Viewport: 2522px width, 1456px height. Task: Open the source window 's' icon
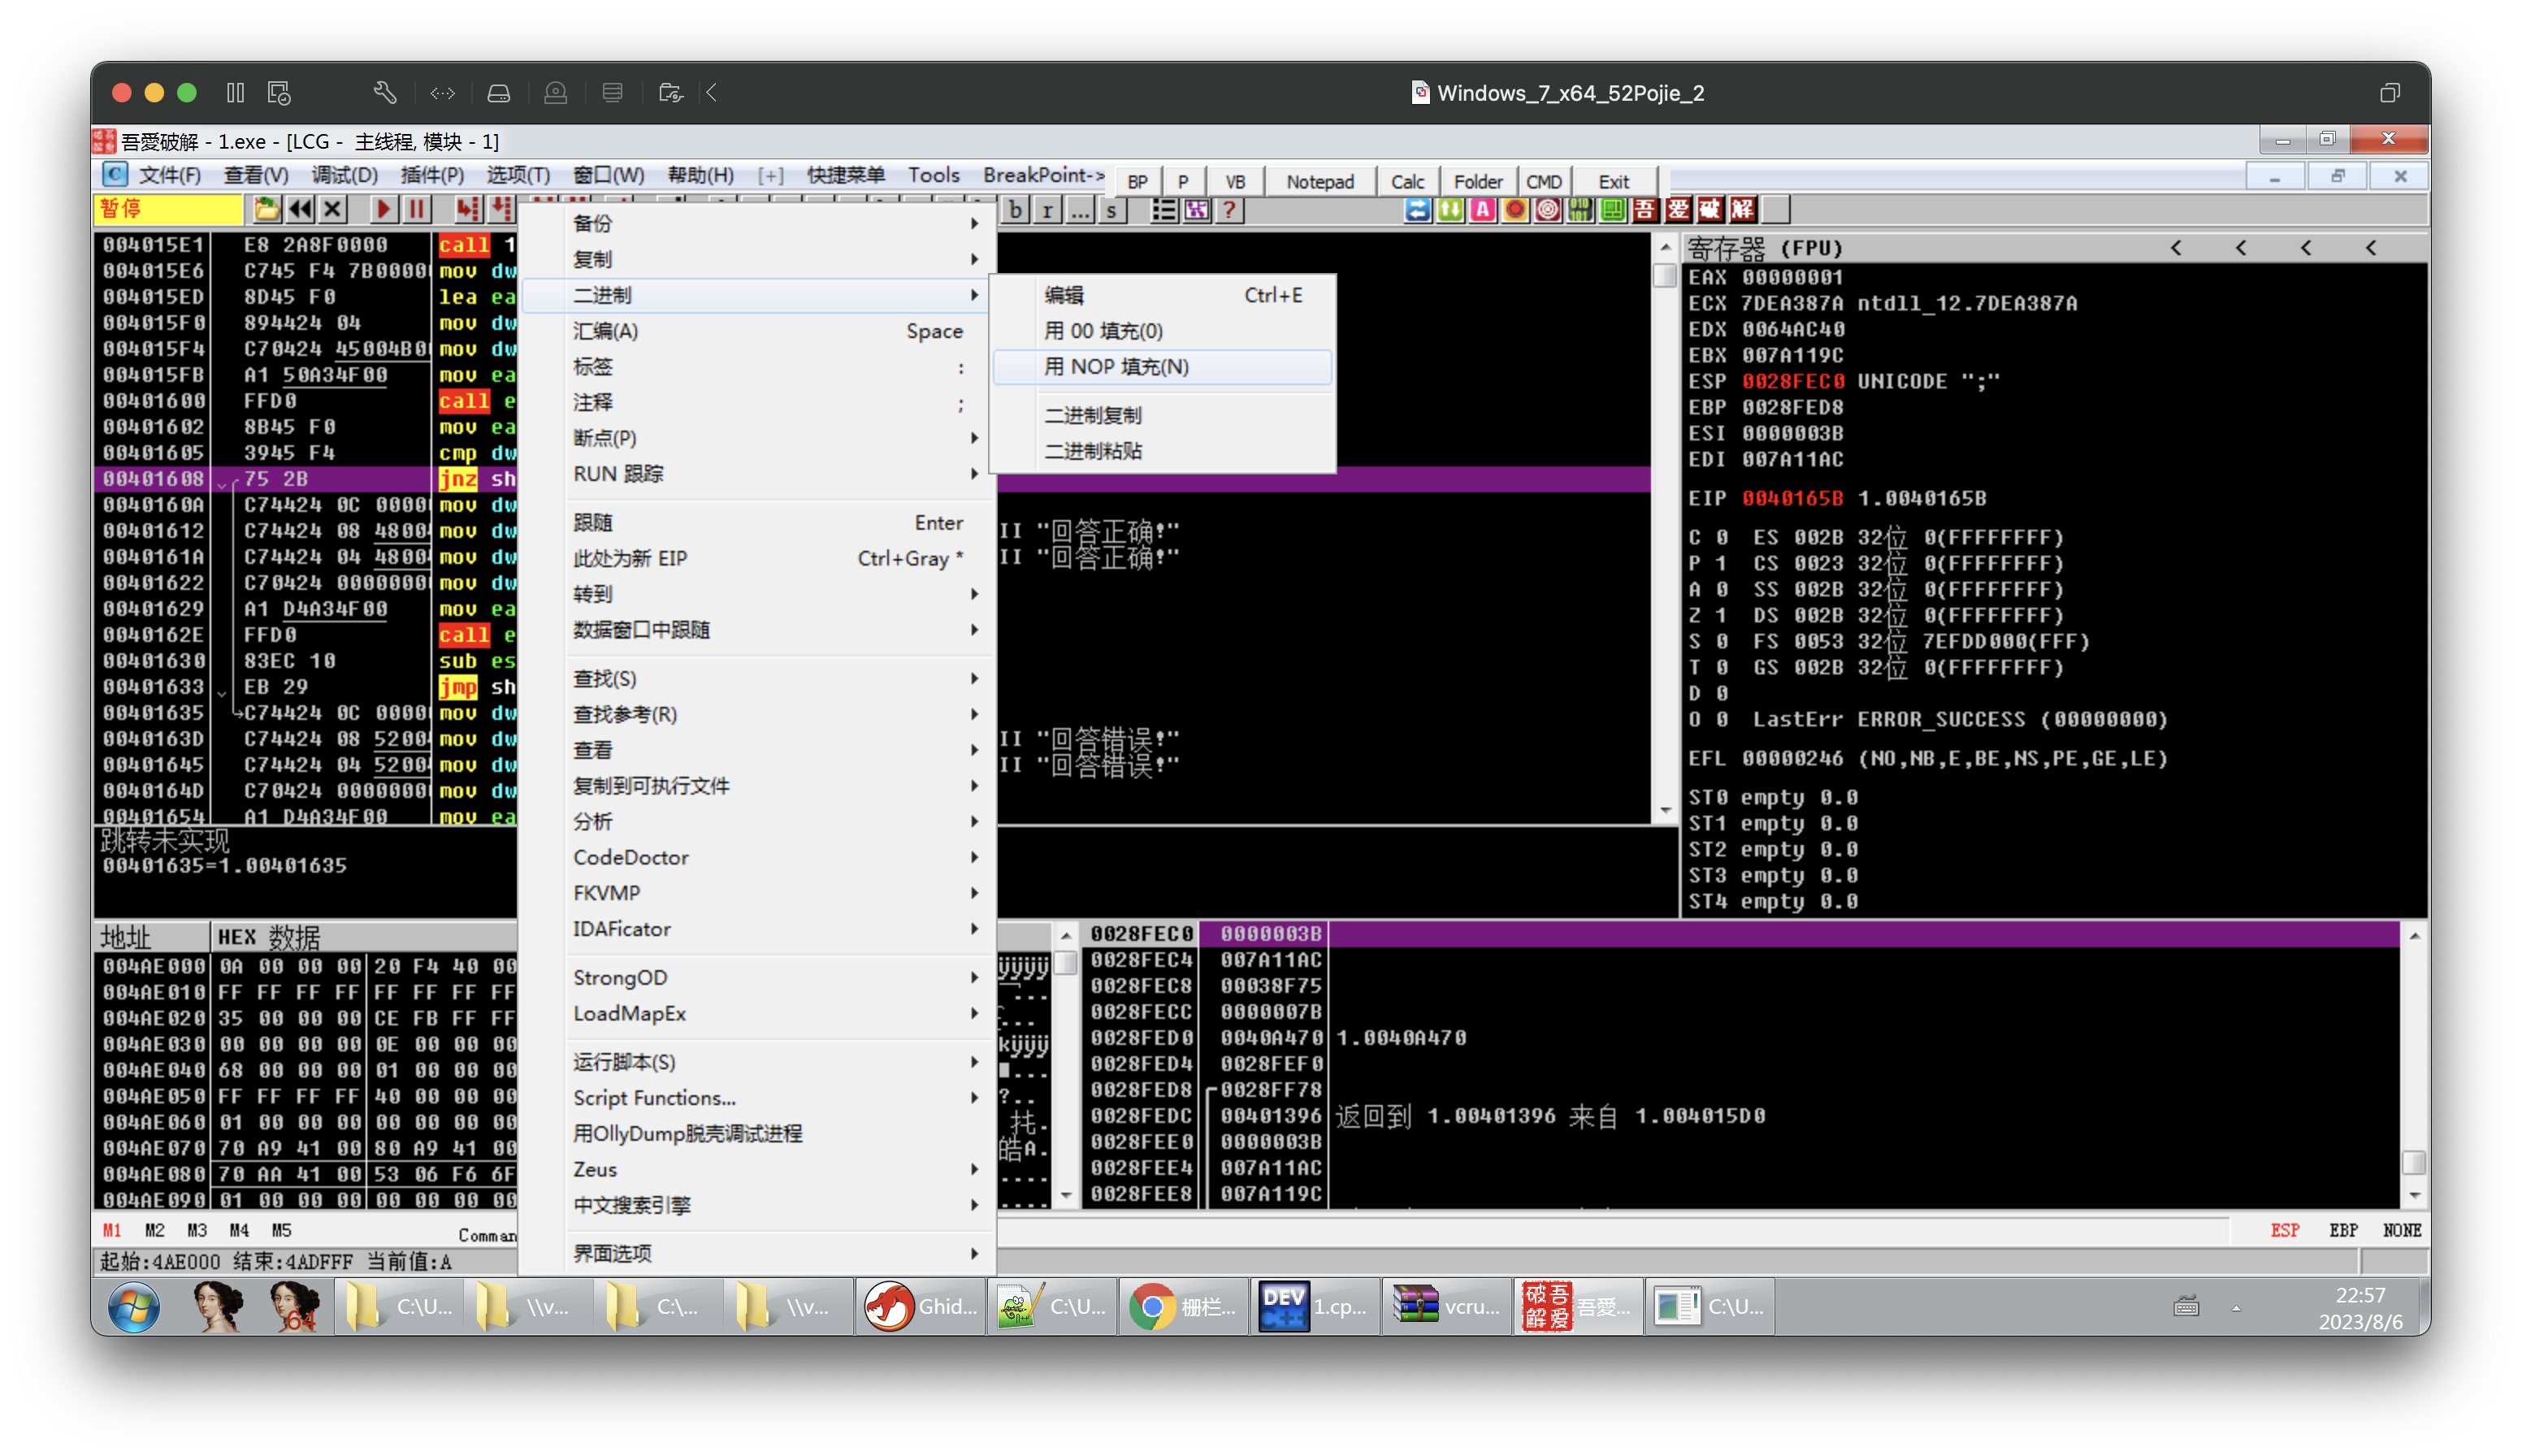[x=1111, y=210]
